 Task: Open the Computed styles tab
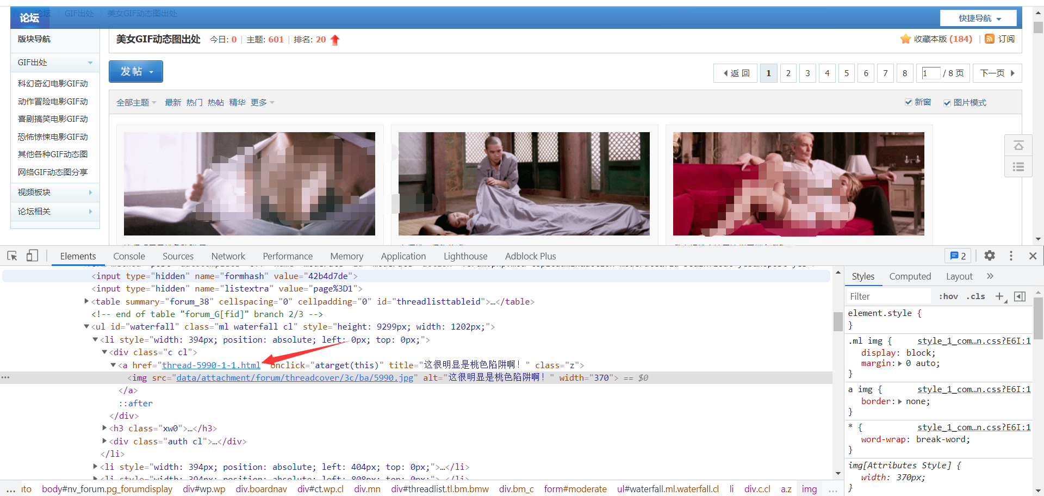(x=910, y=276)
